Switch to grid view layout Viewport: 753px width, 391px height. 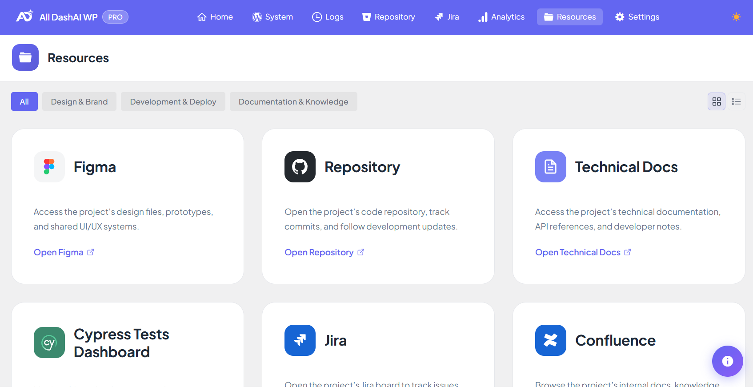point(717,101)
